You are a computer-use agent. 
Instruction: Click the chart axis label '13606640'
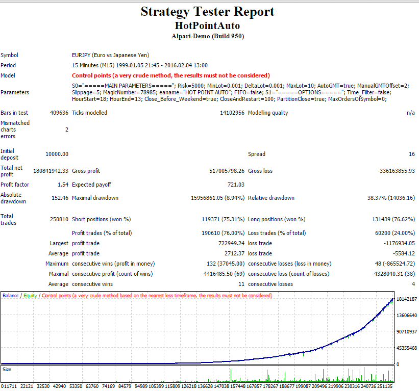click(x=406, y=316)
